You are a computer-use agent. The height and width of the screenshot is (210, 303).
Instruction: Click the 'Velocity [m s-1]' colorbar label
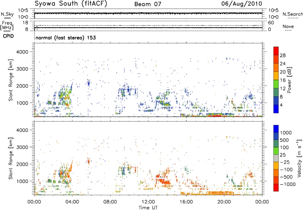point(299,158)
